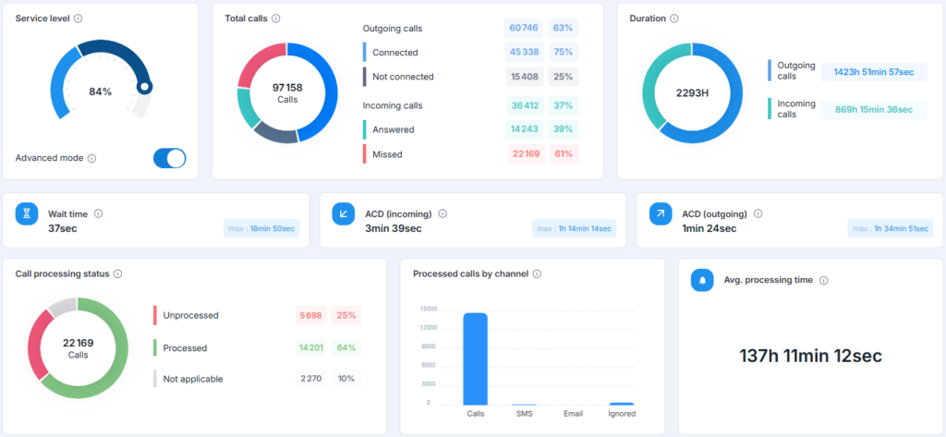
Task: Click the Call processing status info icon
Action: [117, 274]
